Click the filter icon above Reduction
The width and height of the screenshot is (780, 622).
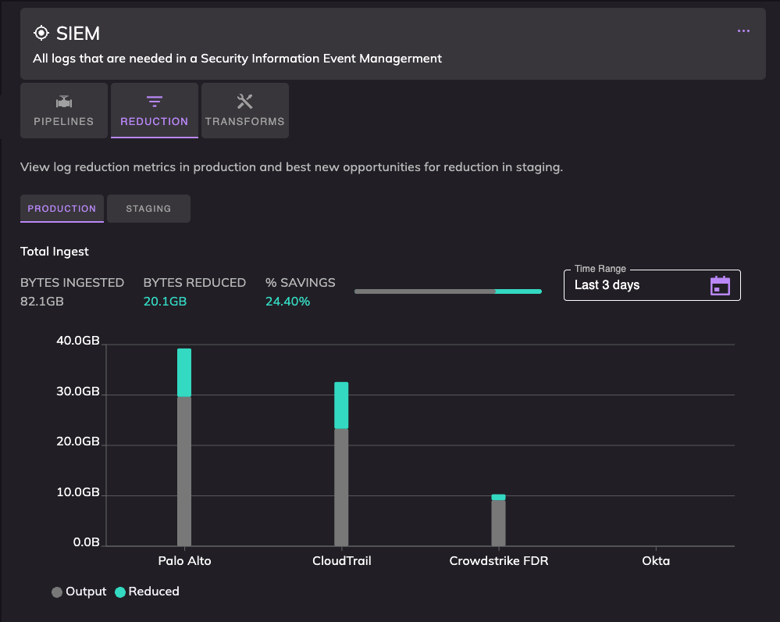pyautogui.click(x=155, y=102)
